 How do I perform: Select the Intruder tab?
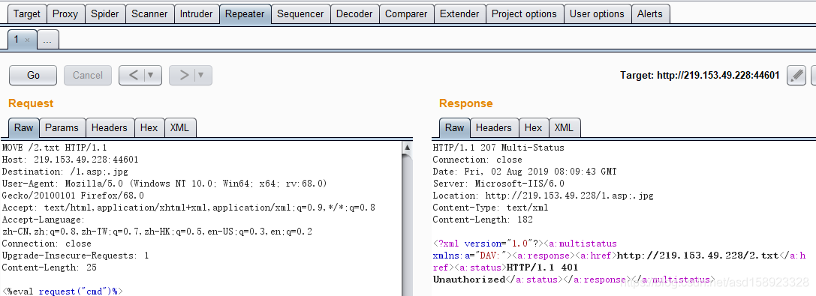click(196, 14)
